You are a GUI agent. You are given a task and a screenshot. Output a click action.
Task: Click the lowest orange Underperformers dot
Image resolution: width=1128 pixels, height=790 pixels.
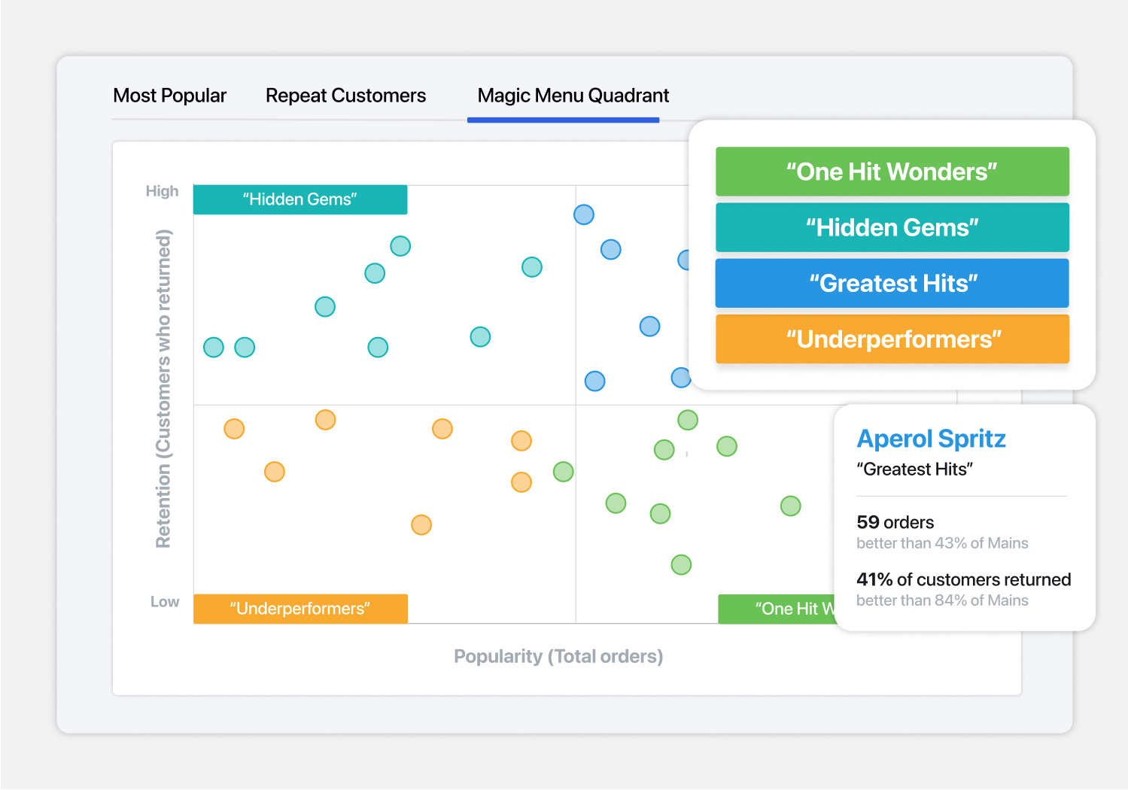tap(421, 524)
